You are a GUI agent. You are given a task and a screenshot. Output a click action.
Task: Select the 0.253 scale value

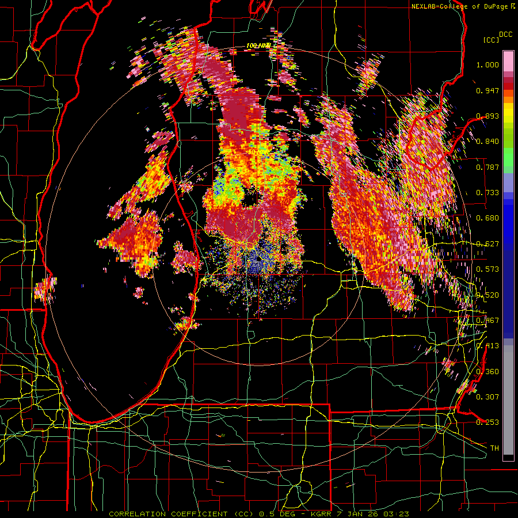[x=487, y=422]
